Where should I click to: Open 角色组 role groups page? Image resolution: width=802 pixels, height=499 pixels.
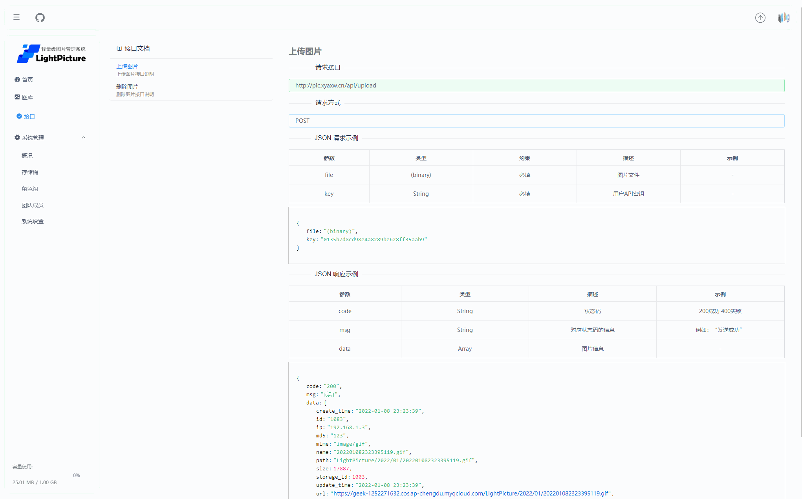click(x=30, y=189)
